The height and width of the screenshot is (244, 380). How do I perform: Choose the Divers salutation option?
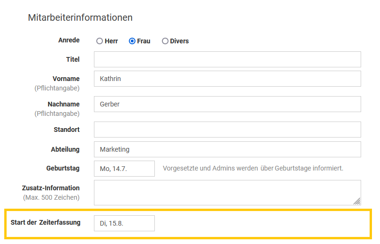[x=165, y=41]
